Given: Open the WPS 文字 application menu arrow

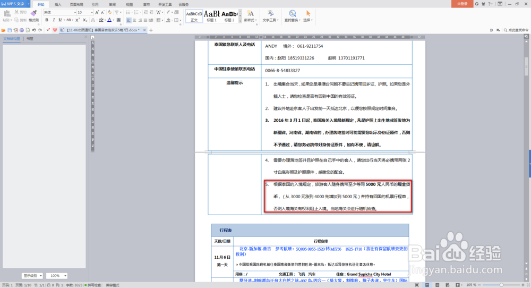Looking at the screenshot, I should coord(29,4).
